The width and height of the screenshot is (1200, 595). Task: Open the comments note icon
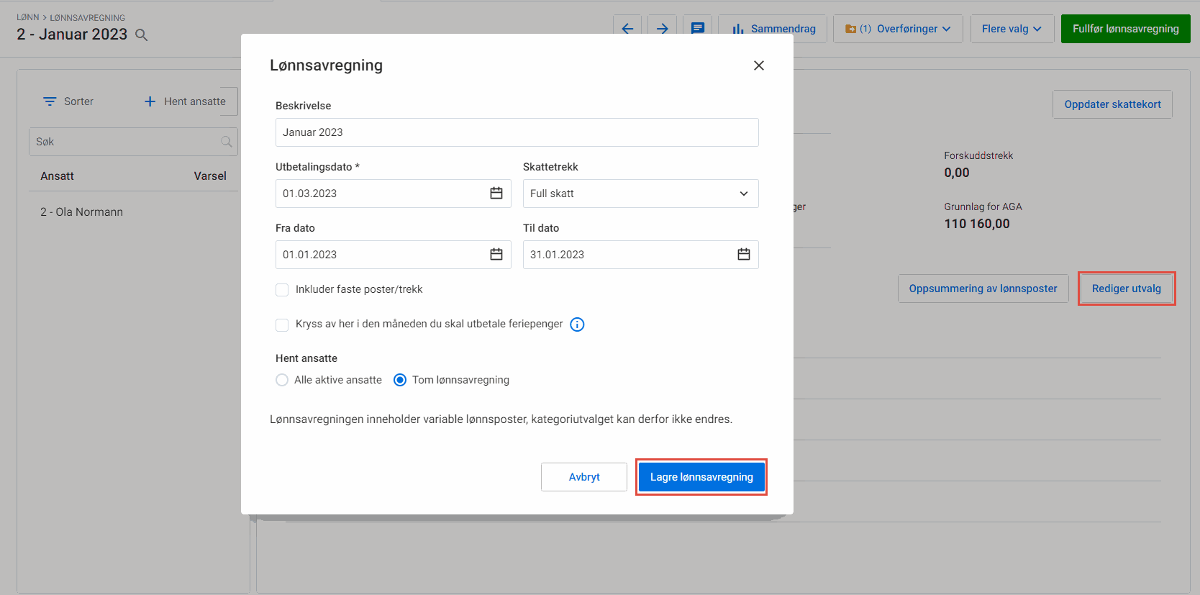tap(697, 29)
